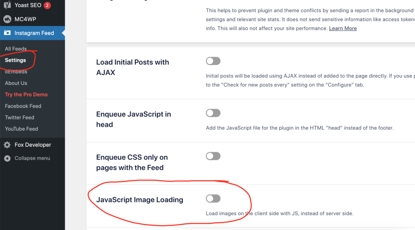Click the Collapse menu arrow icon
The height and width of the screenshot is (230, 415).
(7, 158)
